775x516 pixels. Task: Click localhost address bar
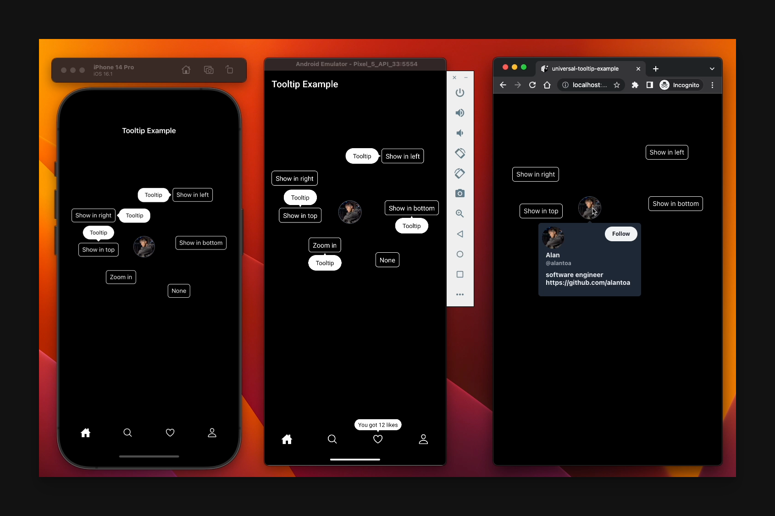(591, 85)
